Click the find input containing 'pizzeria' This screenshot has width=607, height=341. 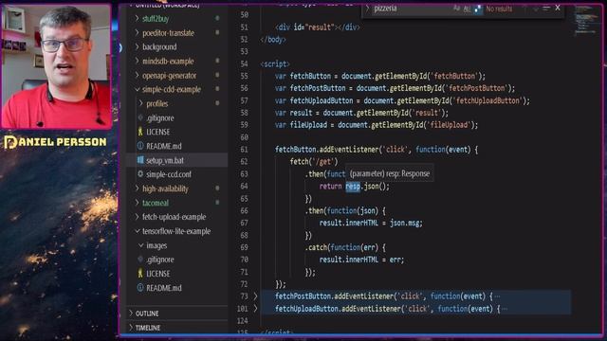pyautogui.click(x=411, y=9)
